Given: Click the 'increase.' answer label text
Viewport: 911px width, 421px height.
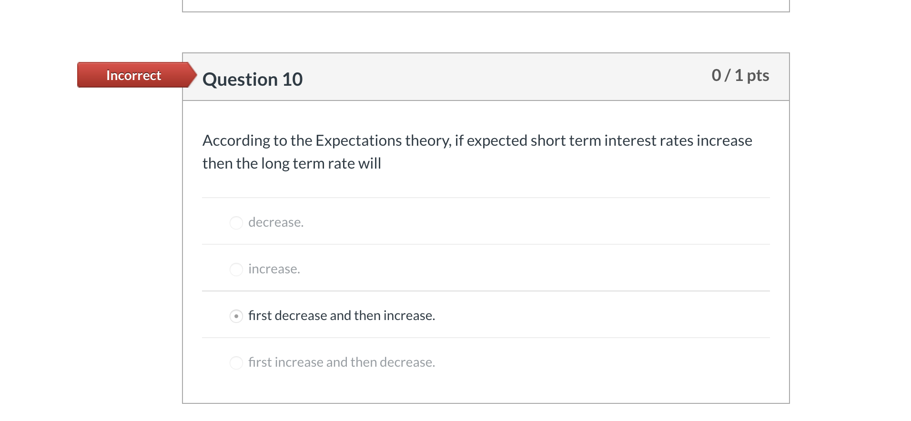Looking at the screenshot, I should [x=274, y=269].
